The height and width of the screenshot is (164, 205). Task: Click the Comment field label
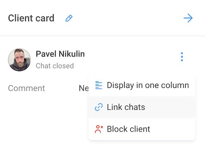tap(27, 88)
